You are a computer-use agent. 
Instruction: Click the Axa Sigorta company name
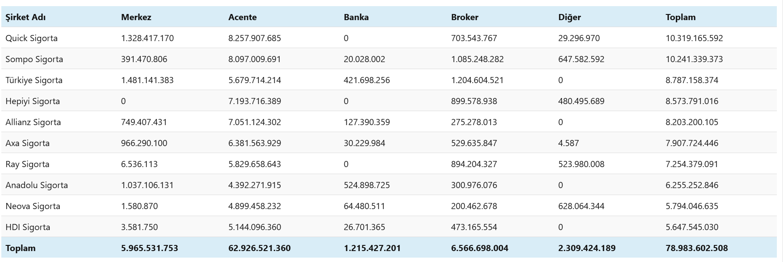pos(27,143)
